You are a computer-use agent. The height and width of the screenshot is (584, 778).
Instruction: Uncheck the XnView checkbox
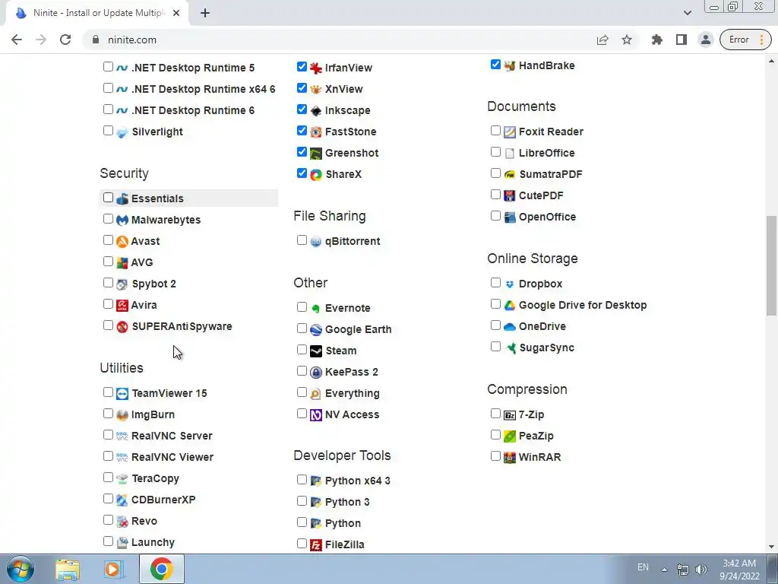[302, 88]
